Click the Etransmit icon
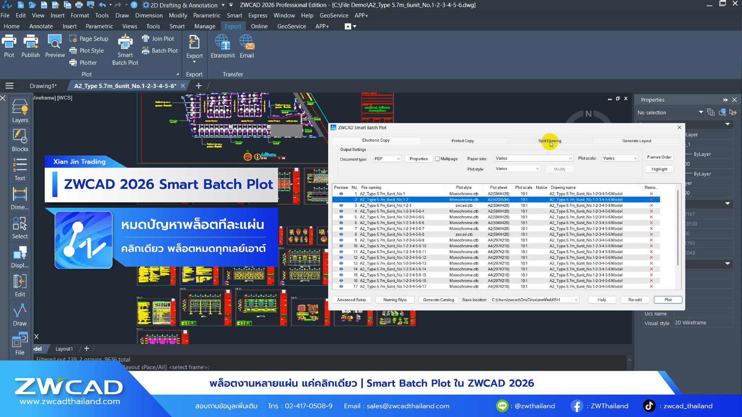The height and width of the screenshot is (417, 742). pos(223,46)
